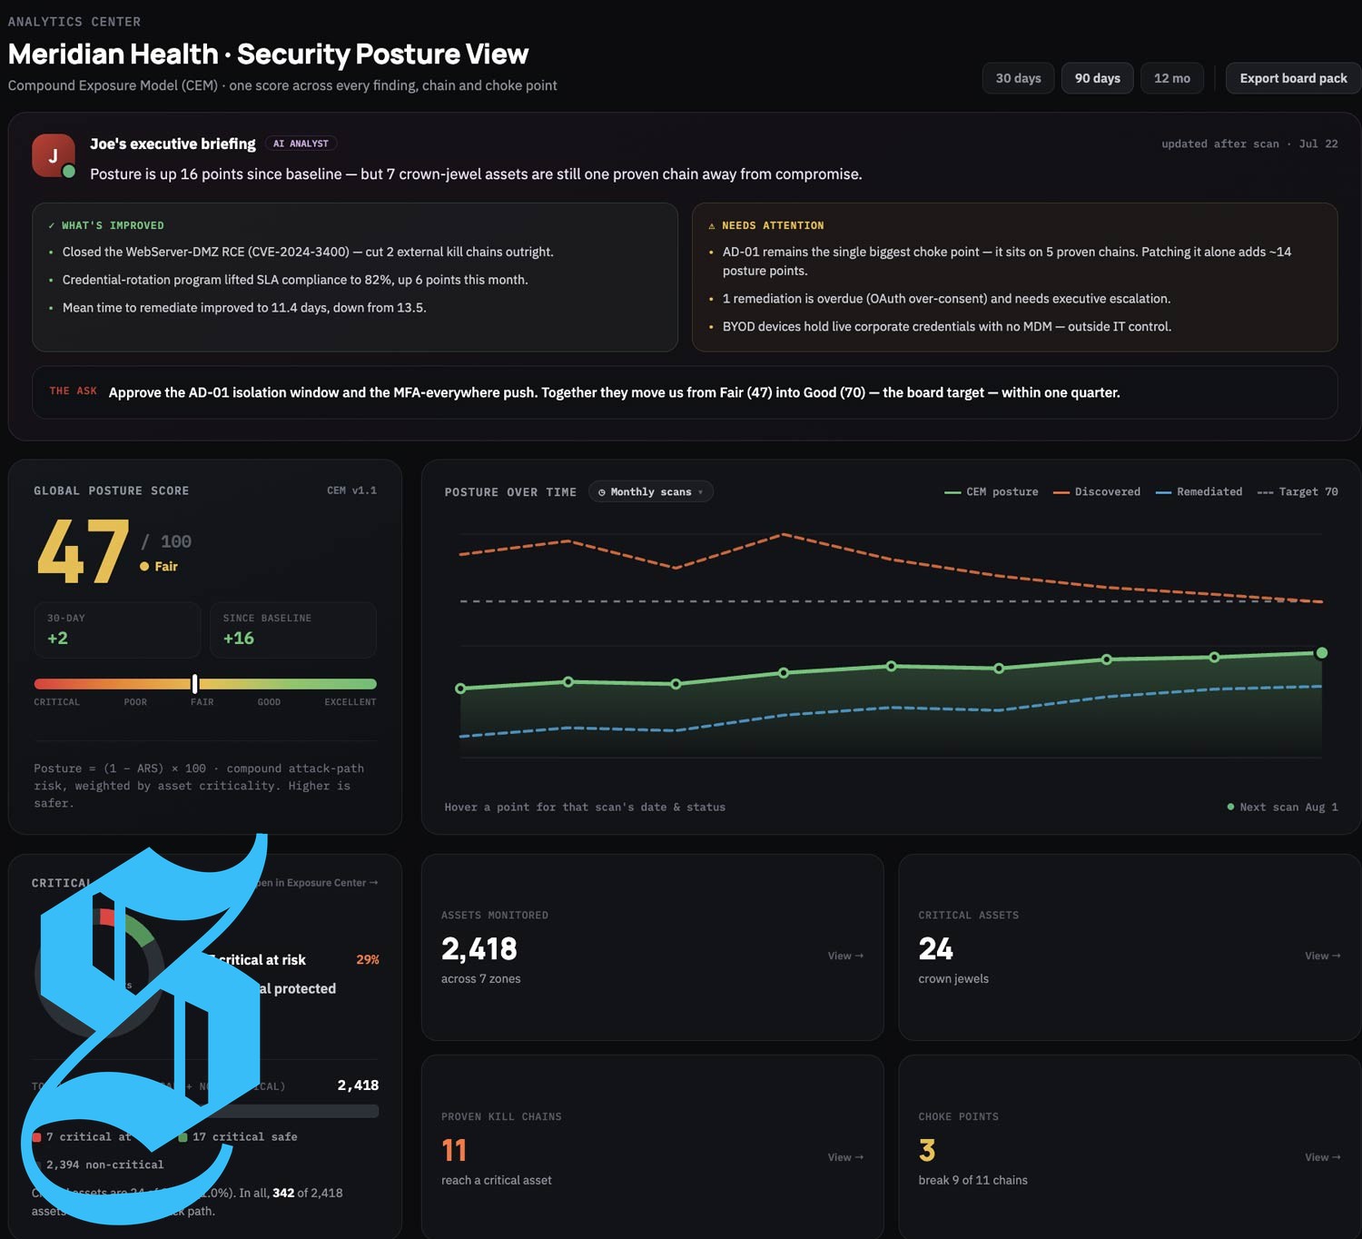Click the posture score gauge marker

(x=195, y=684)
